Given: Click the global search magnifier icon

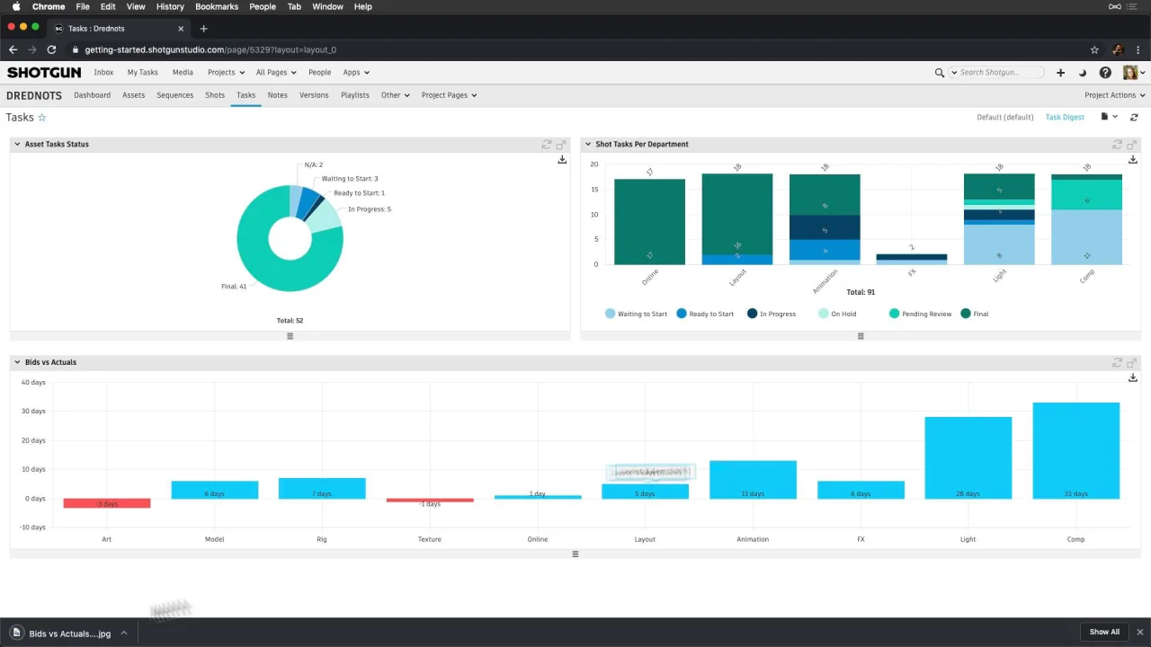Looking at the screenshot, I should [x=940, y=73].
